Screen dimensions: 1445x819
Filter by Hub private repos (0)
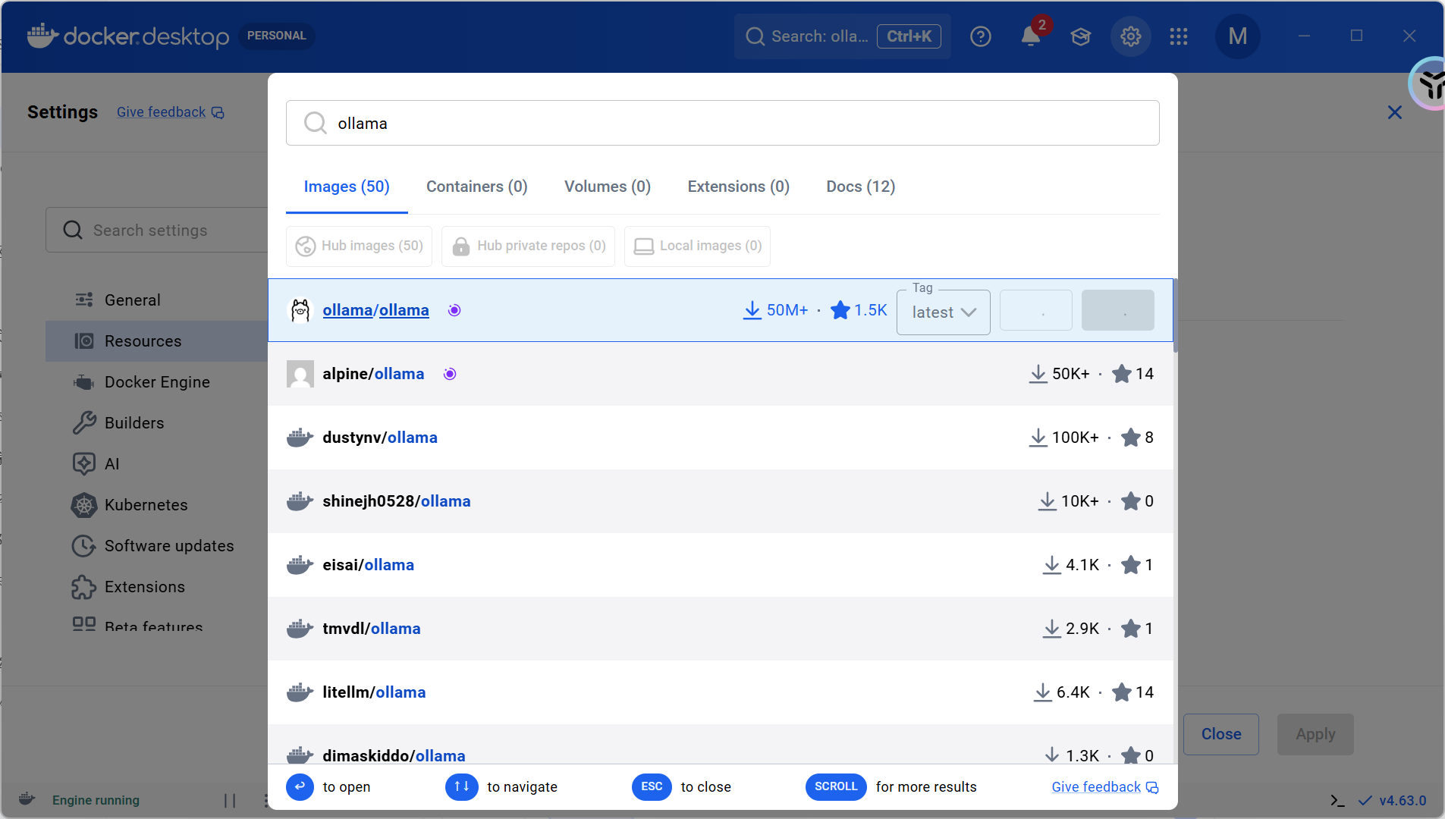(528, 246)
